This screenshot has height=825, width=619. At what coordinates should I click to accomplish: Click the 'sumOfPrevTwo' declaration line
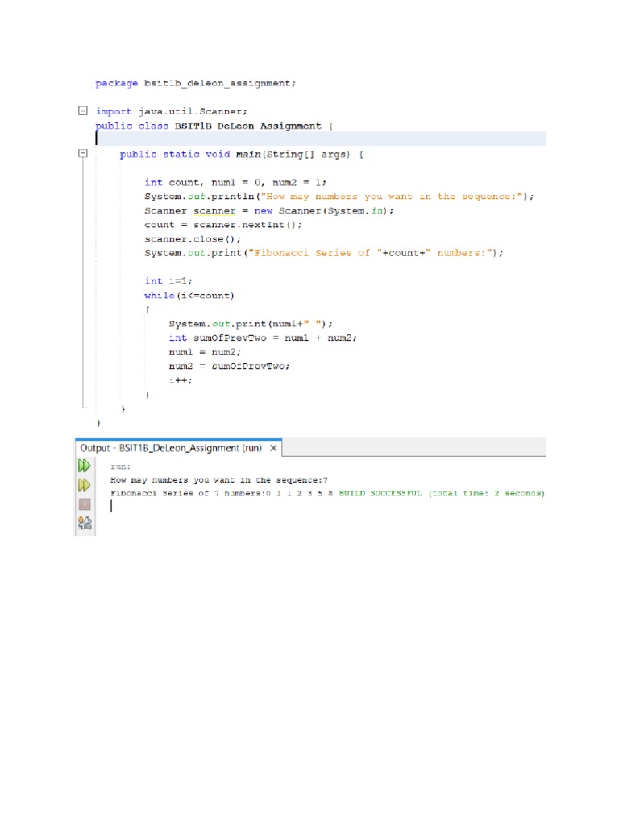262,338
